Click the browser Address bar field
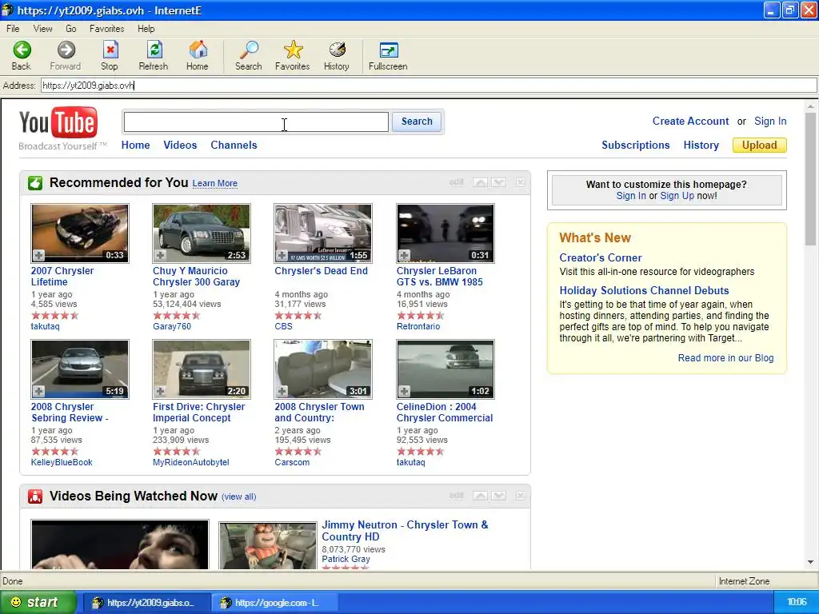The image size is (819, 614). 429,85
